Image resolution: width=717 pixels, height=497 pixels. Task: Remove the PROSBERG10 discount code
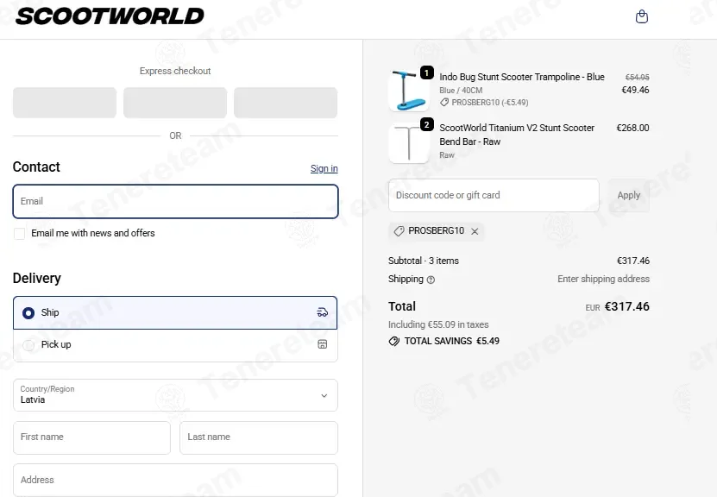(475, 231)
